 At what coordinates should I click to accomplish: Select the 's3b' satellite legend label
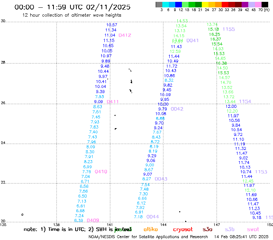229,229
